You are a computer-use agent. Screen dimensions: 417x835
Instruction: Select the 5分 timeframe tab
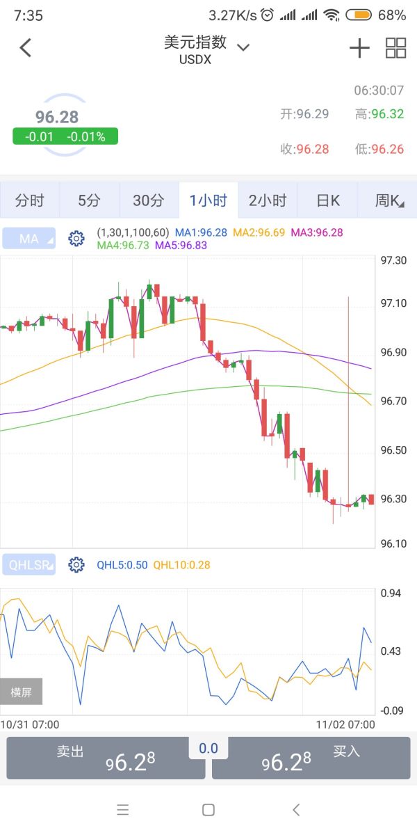[89, 200]
